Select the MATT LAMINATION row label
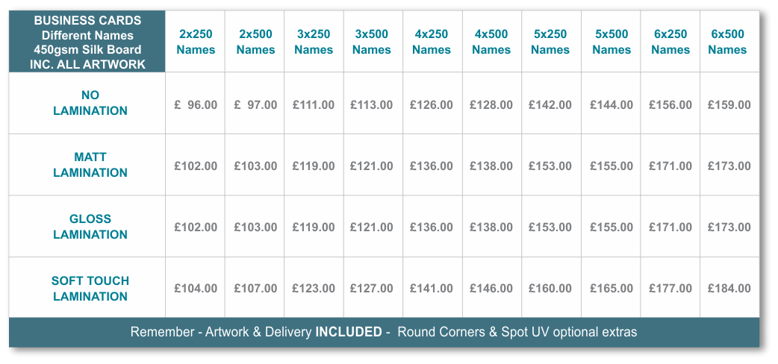This screenshot has height=364, width=778. tap(90, 165)
